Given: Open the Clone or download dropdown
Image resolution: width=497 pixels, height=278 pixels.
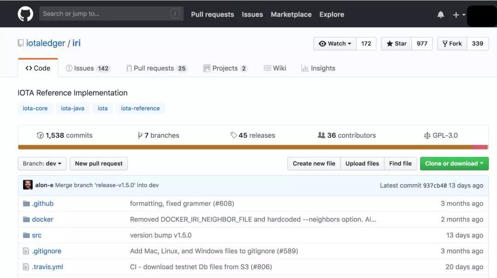Looking at the screenshot, I should coord(454,164).
